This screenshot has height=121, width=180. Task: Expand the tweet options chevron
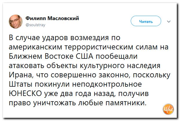pos(169,21)
